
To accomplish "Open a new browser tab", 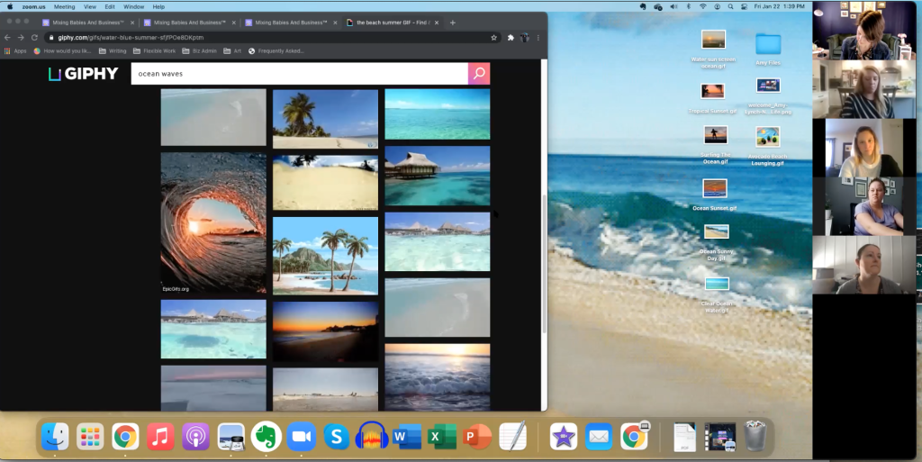I will tap(453, 23).
